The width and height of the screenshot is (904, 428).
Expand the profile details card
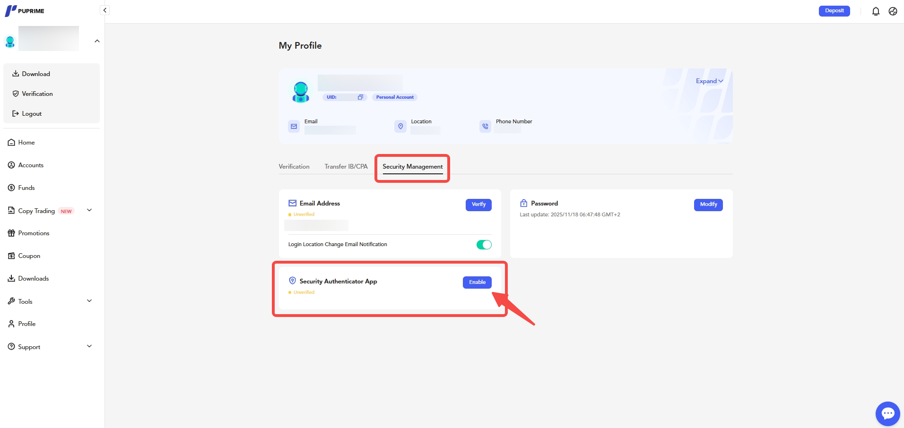pyautogui.click(x=709, y=81)
